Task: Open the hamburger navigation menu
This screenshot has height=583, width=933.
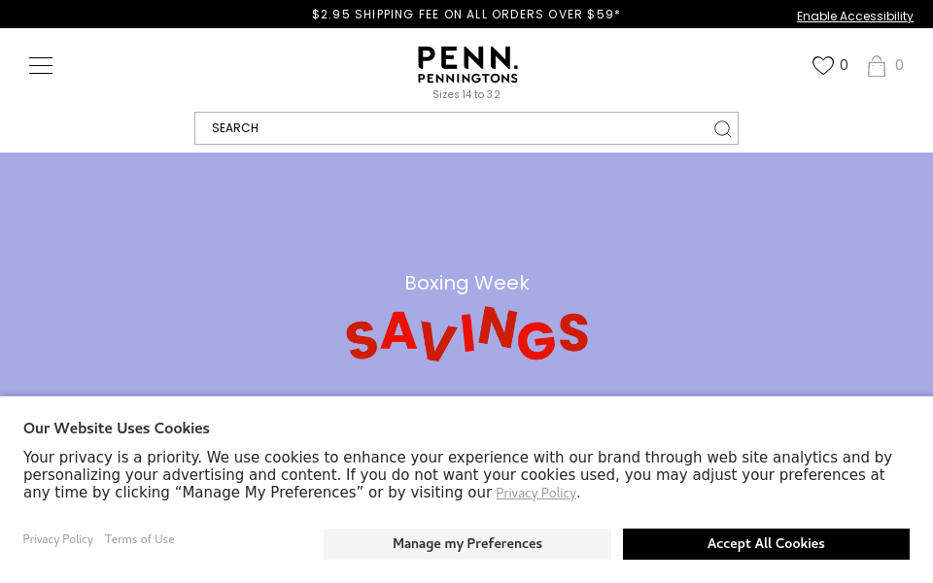Action: click(41, 65)
